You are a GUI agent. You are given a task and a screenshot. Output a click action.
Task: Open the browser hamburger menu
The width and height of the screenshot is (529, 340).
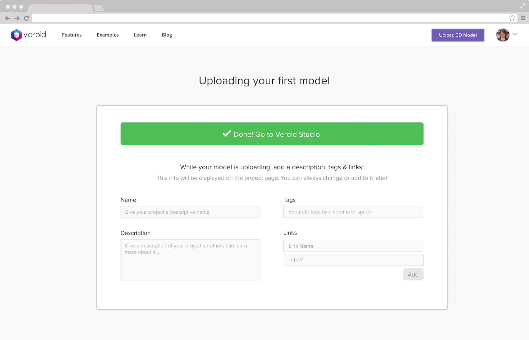pos(523,18)
